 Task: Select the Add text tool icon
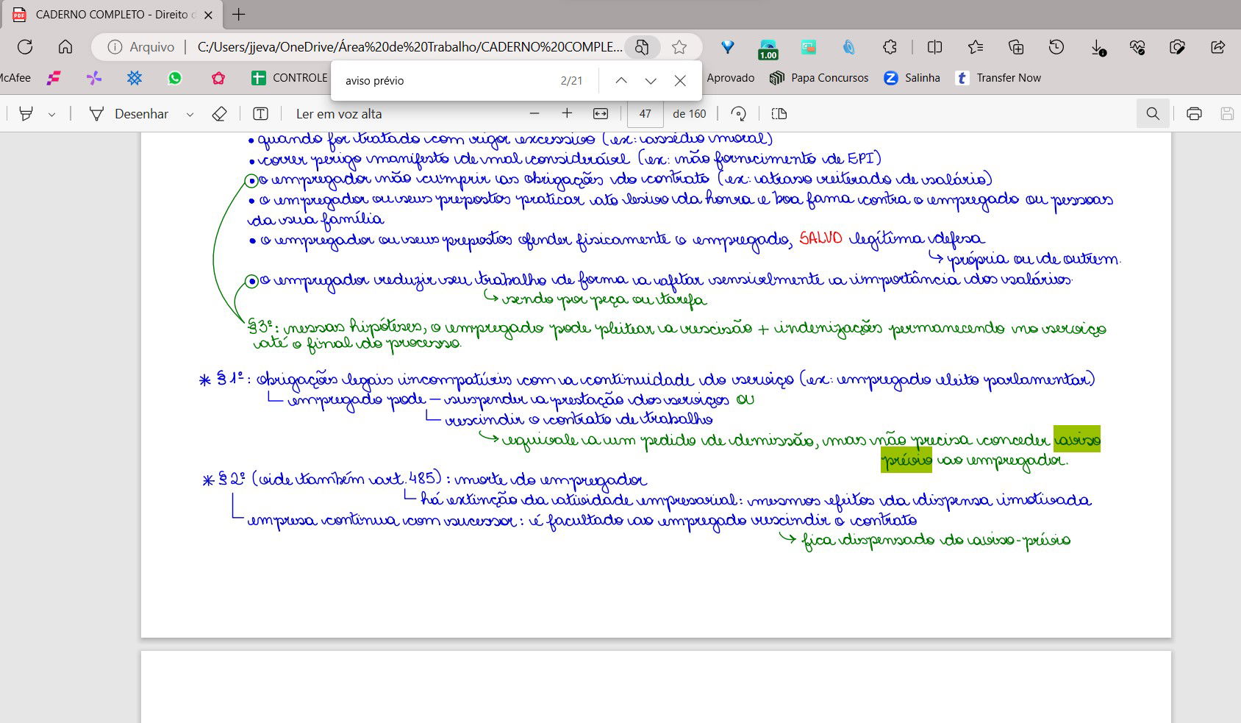click(x=260, y=114)
